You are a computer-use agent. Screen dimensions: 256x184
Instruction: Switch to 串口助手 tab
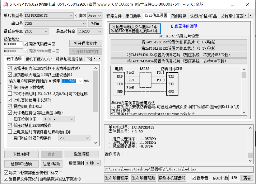tap(133, 16)
